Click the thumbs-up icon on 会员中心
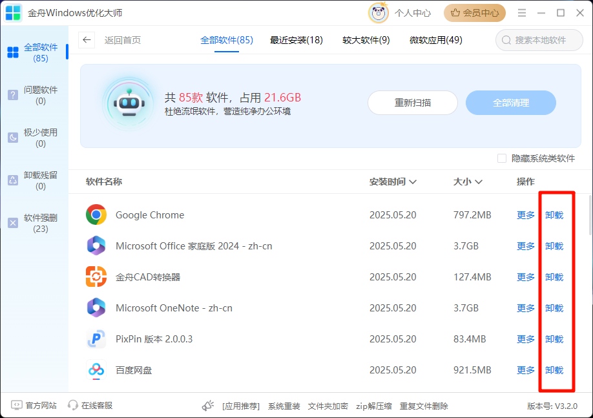 pos(455,13)
